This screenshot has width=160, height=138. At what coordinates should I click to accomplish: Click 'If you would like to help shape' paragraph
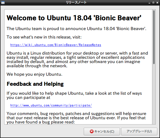tap(74, 96)
